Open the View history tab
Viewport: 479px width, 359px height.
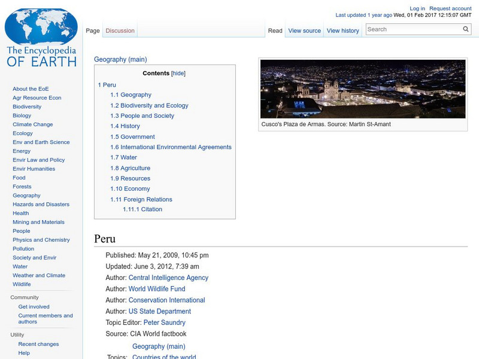click(x=342, y=30)
